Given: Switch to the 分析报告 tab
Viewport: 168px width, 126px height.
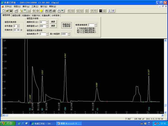Looking at the screenshot, I should point(55,15).
